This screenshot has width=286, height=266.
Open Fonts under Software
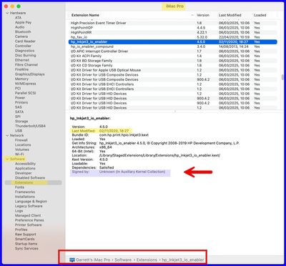click(19, 187)
